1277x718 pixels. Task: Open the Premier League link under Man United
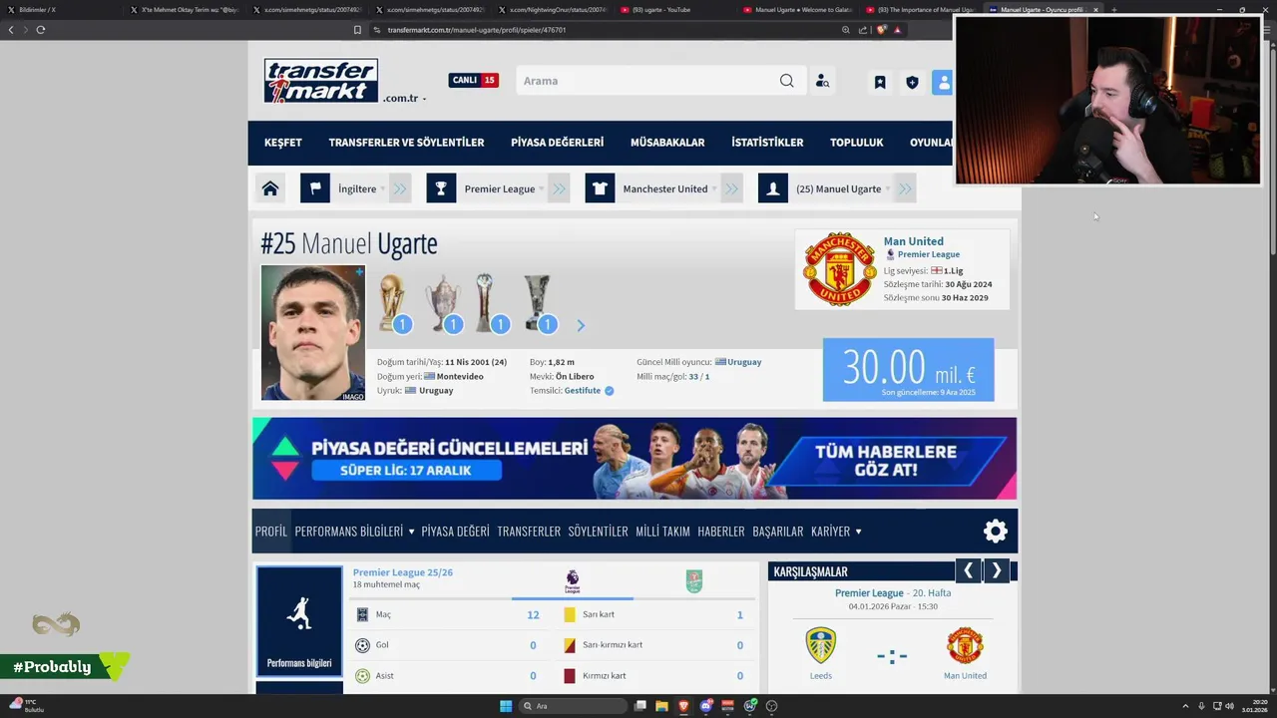928,254
